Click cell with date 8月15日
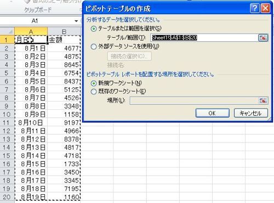274x203 pixels. click(x=31, y=164)
